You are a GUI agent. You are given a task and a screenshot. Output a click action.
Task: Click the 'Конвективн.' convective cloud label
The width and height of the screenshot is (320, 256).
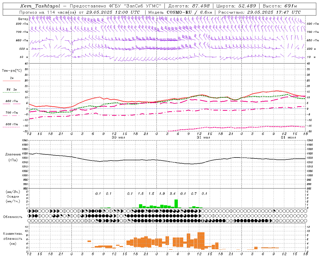[13, 234]
